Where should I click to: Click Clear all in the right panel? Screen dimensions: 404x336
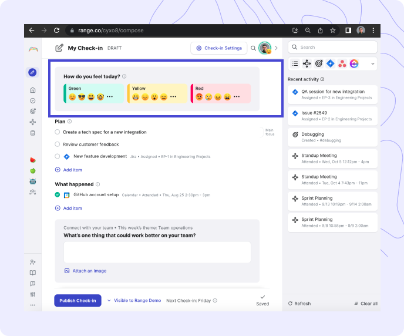click(x=366, y=304)
